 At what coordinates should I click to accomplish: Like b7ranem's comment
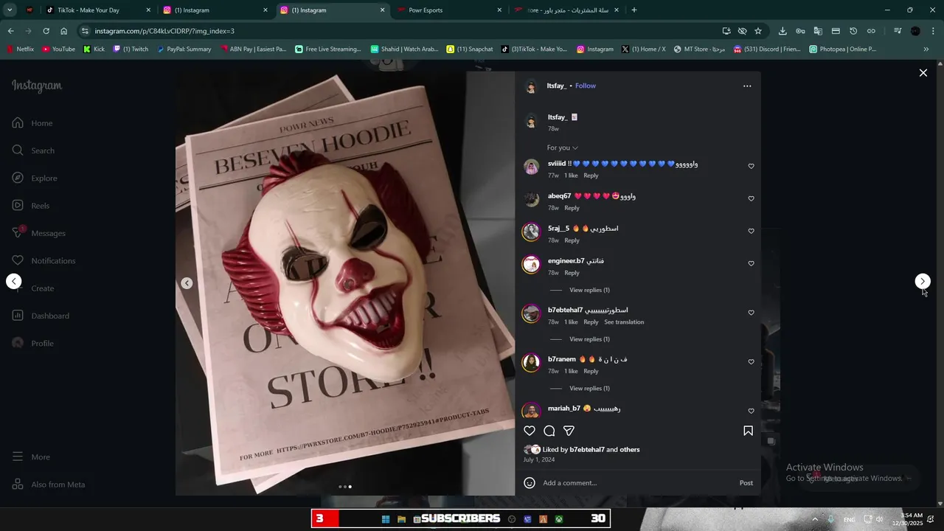752,362
